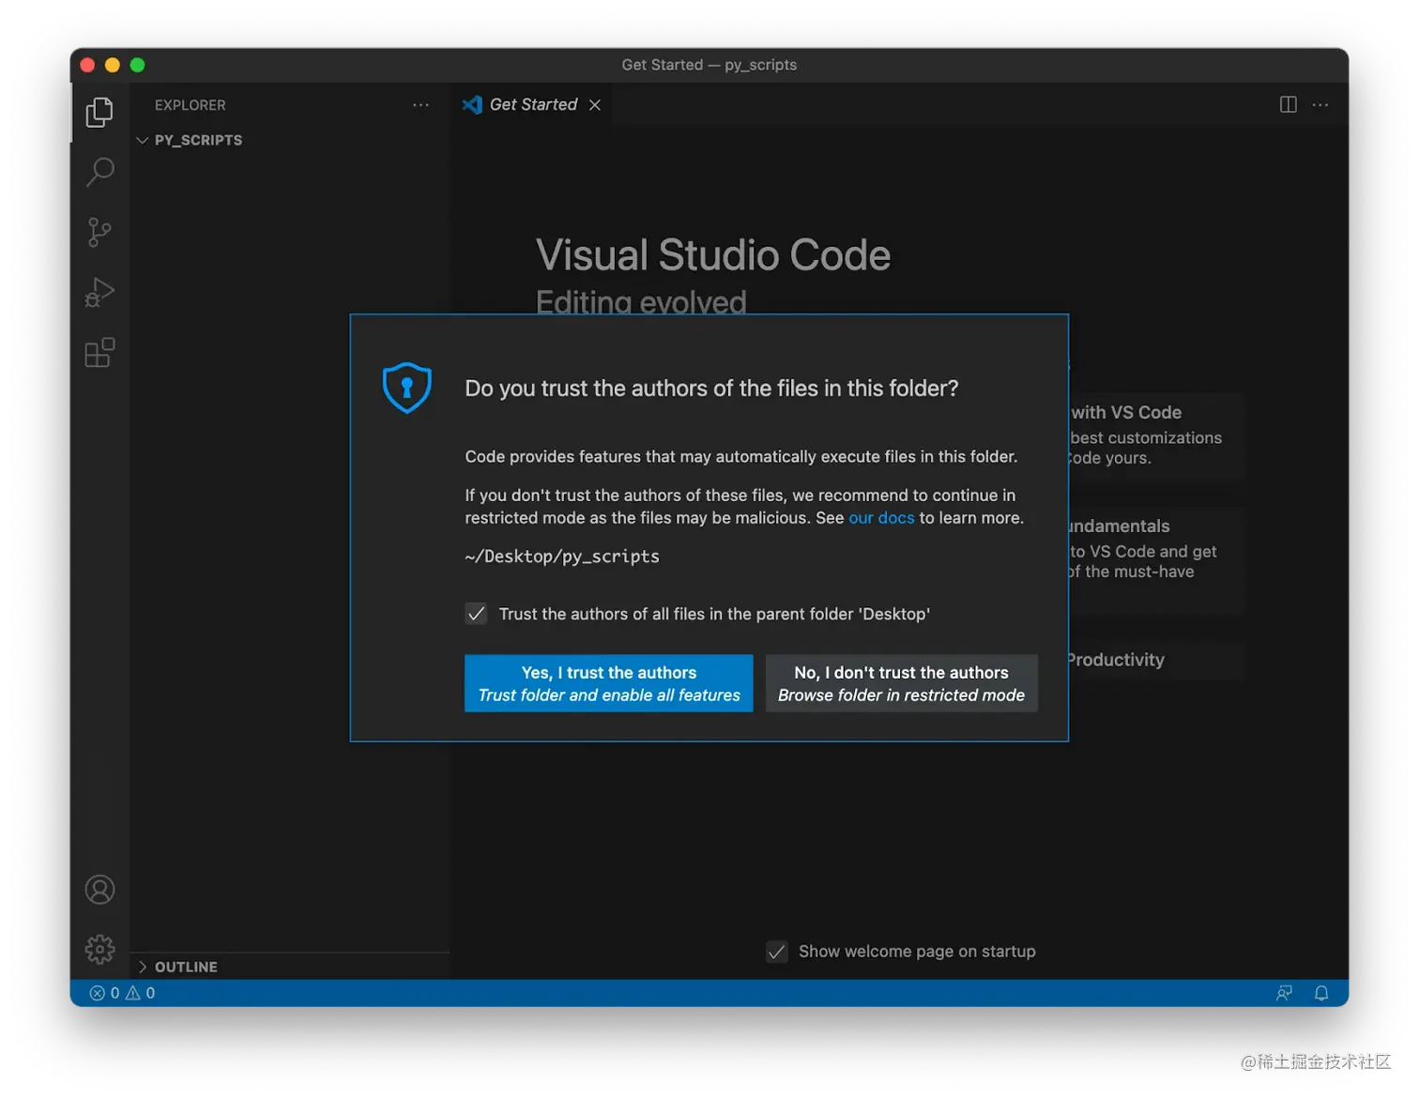Click the EXPLORER panel title

pyautogui.click(x=191, y=105)
